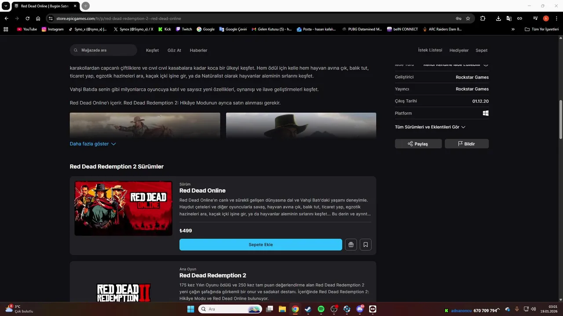Click the browser back arrow
This screenshot has height=316, width=563.
coord(6,18)
